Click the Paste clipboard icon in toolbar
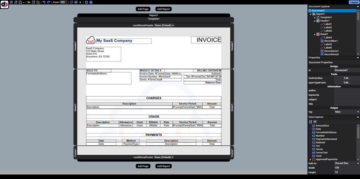This screenshot has width=360, height=179. pos(38,2)
